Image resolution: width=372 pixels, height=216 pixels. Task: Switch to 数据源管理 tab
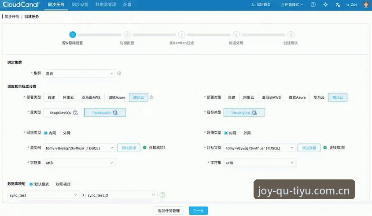coord(106,4)
